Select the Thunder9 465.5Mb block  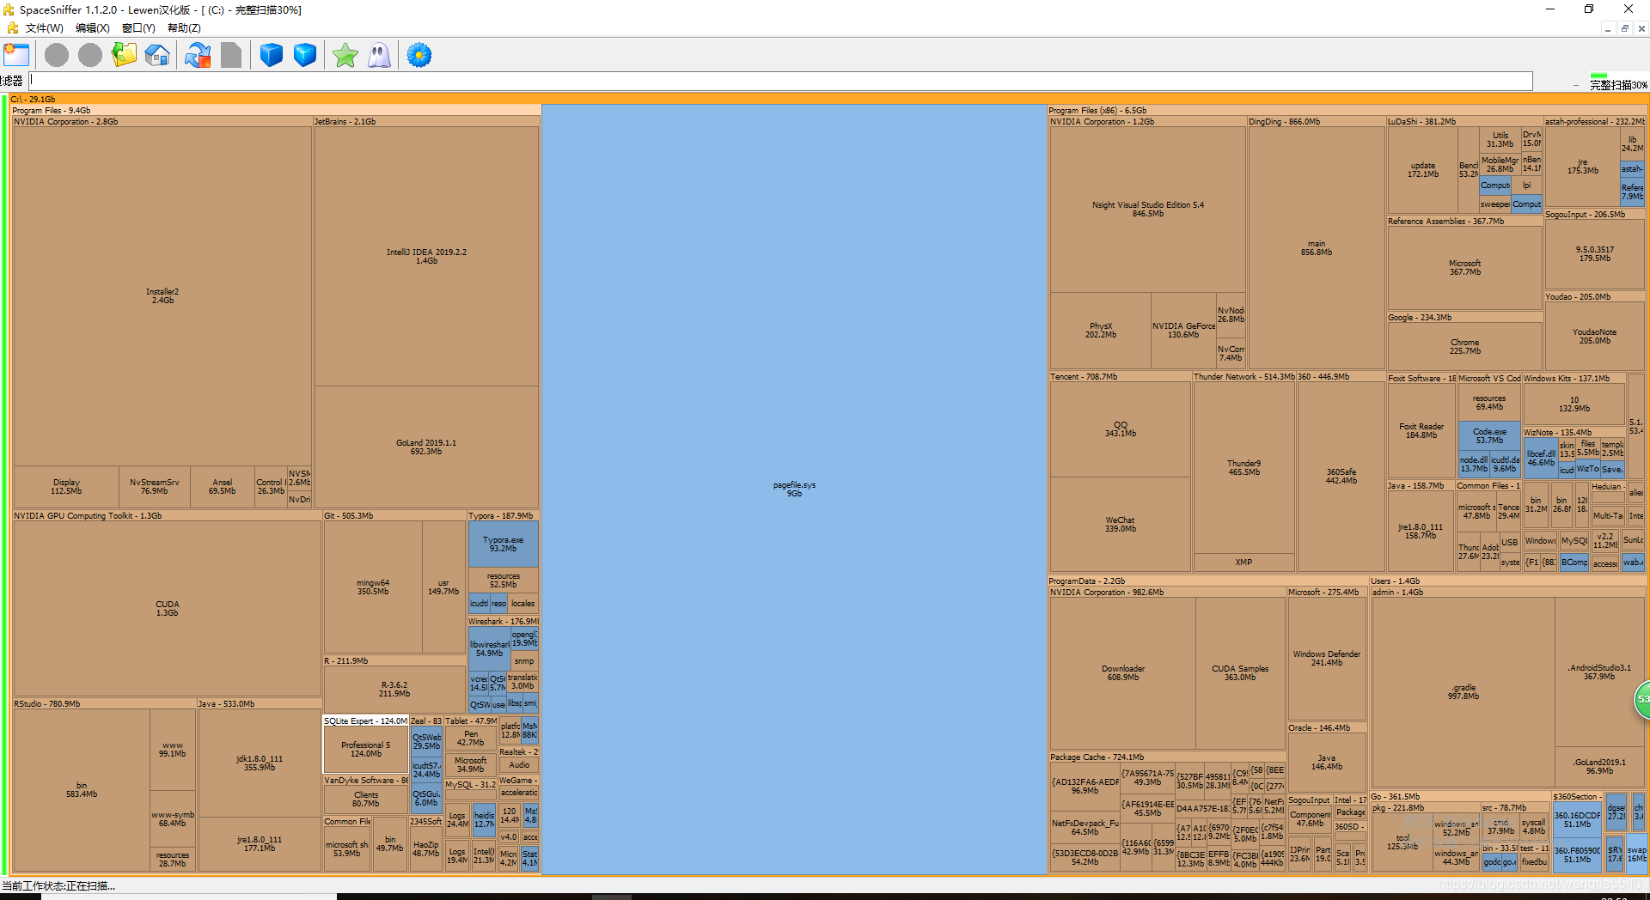click(x=1244, y=468)
